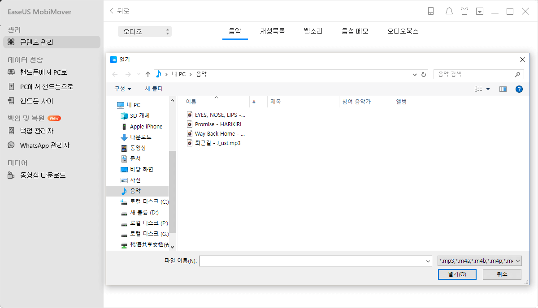Viewport: 538px width, 308px height.
Task: Expand the view options dropdown arrow
Action: point(488,89)
